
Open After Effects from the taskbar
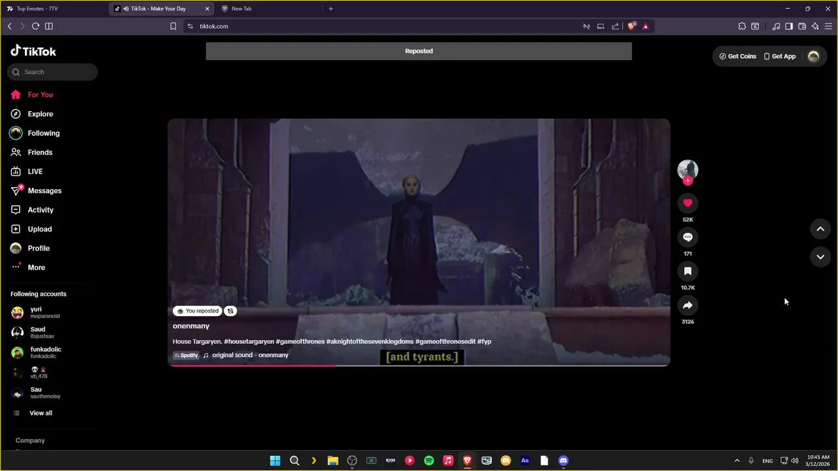tap(524, 461)
